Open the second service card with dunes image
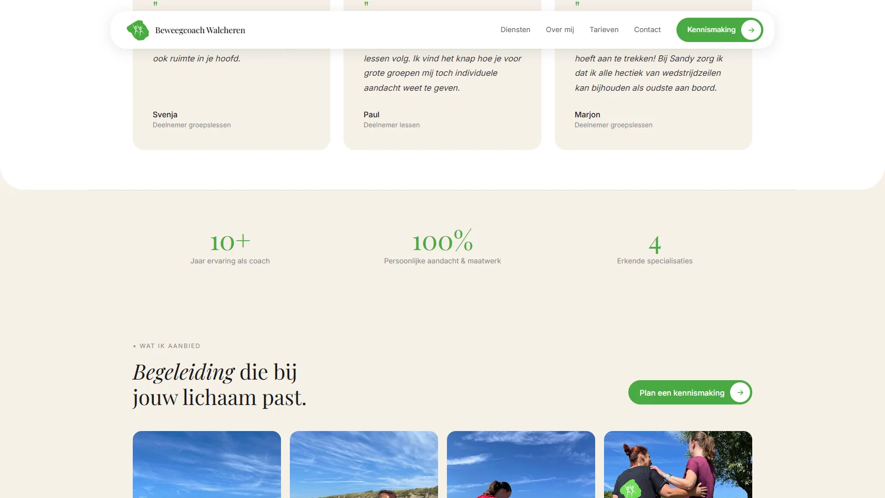This screenshot has width=885, height=498. [364, 464]
